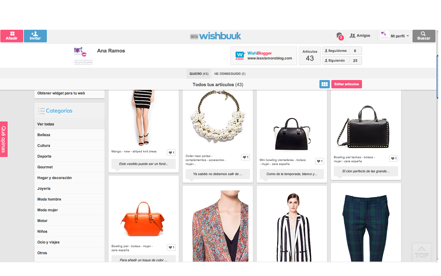This screenshot has width=441, height=276.
Task: Open the plaid tartan trousers image
Action: 366,228
